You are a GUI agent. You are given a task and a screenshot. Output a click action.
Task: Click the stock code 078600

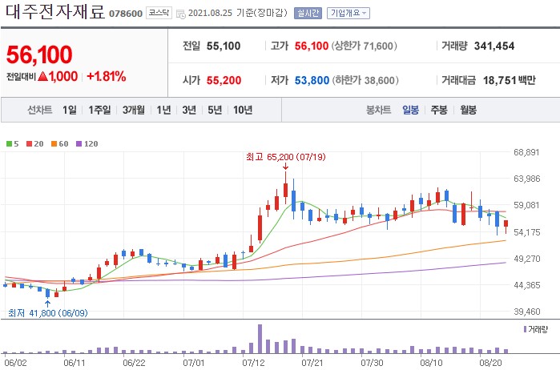tap(126, 14)
